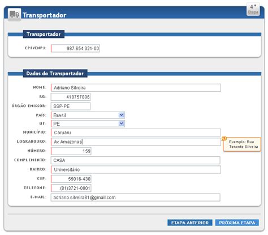Image resolution: width=268 pixels, height=235 pixels.
Task: Click the Dados do Transportador section header
Action: point(55,74)
